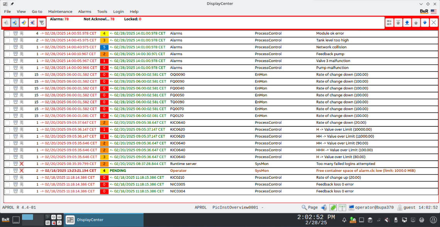Open the Maintenance menu
Screen dimensions: 440x227
[60, 12]
